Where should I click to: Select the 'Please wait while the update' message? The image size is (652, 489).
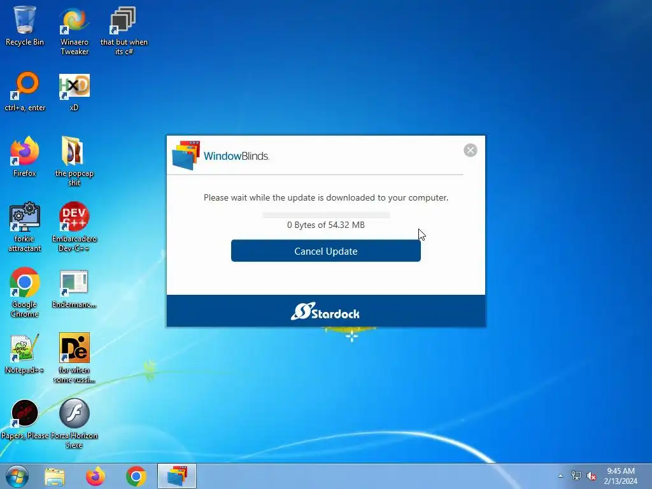click(325, 197)
